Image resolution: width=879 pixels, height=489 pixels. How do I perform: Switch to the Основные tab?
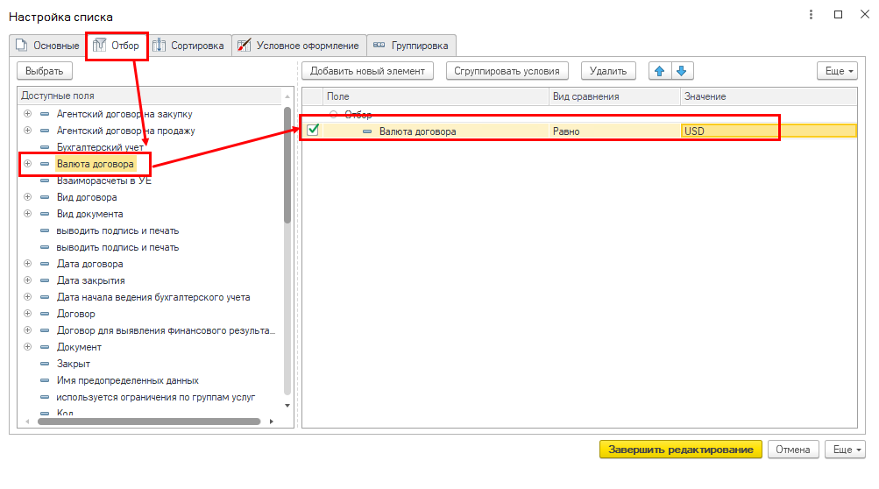coord(47,46)
